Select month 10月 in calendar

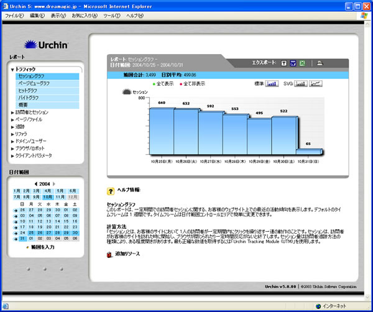[48, 197]
